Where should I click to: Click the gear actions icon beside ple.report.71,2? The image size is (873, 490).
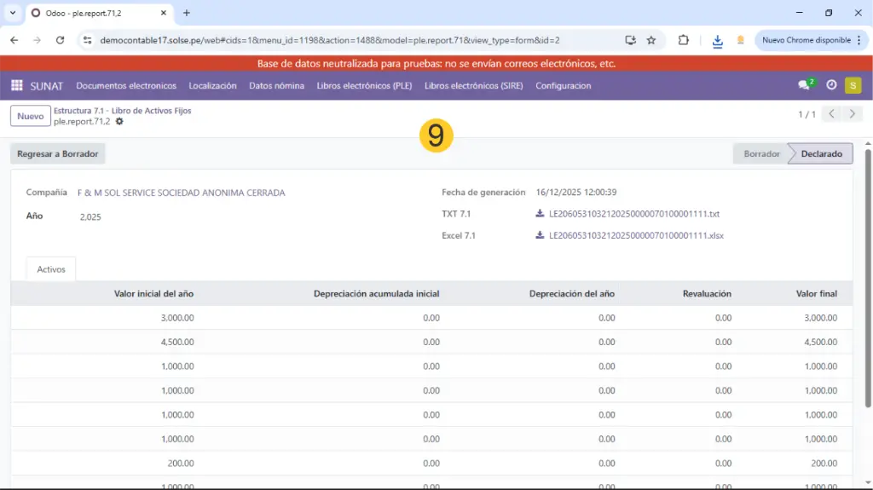(119, 122)
